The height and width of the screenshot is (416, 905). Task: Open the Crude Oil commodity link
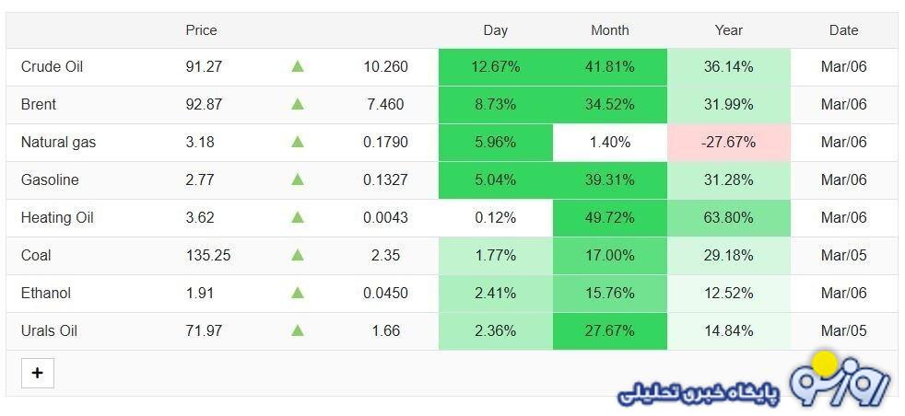point(53,67)
